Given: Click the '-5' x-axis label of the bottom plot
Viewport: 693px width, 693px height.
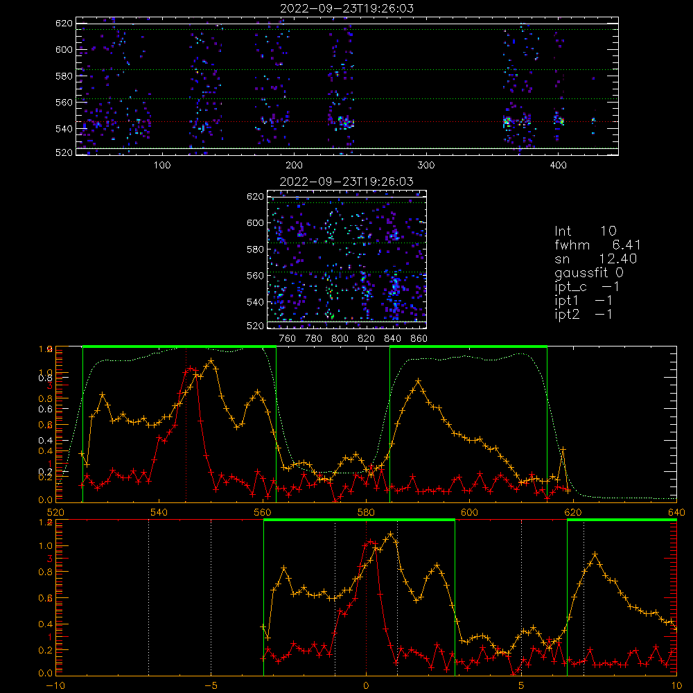Looking at the screenshot, I should (211, 686).
